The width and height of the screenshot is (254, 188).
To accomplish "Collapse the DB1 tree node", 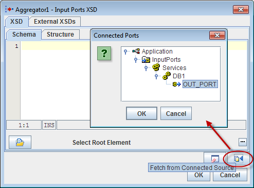I will [156, 76].
